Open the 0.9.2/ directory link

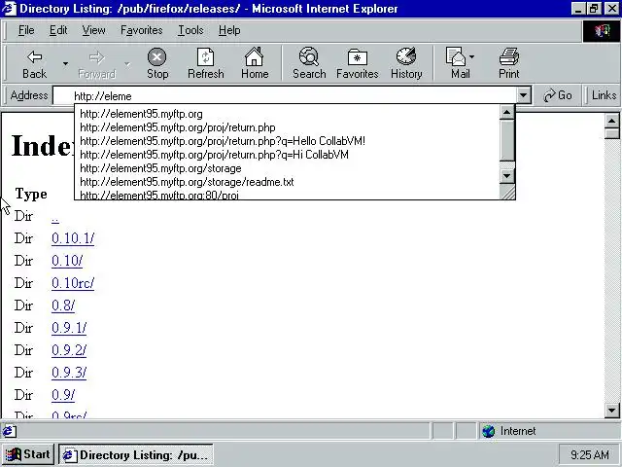coord(69,350)
